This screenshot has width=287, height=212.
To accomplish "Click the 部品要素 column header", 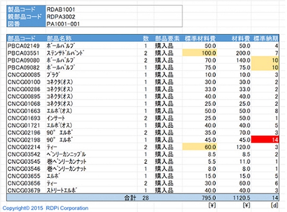I will pos(167,38).
